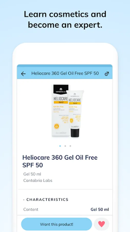Viewport: 130px width, 232px height.
Task: Open the Cantabria Labs brand link
Action: point(38,180)
